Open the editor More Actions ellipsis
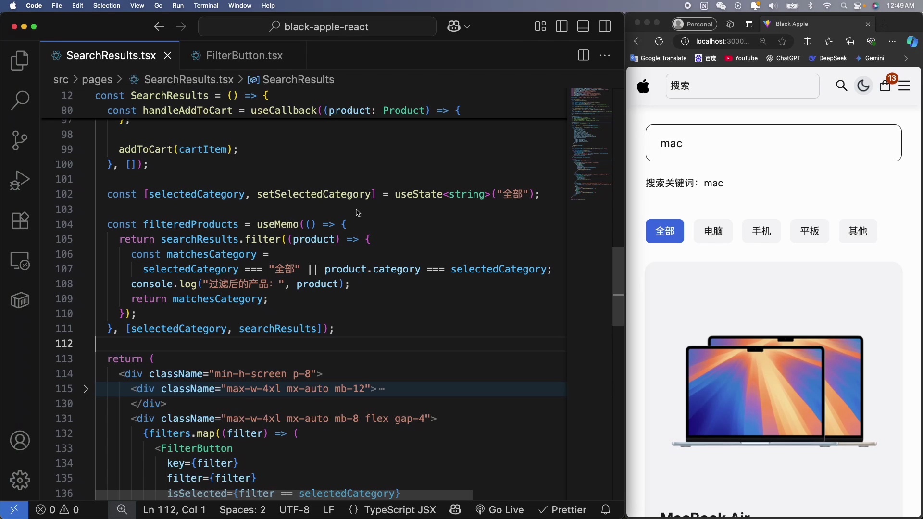Viewport: 923px width, 519px height. coord(605,55)
